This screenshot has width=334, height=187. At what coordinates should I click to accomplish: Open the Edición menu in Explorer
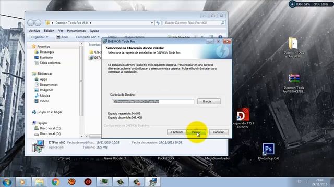click(x=49, y=31)
